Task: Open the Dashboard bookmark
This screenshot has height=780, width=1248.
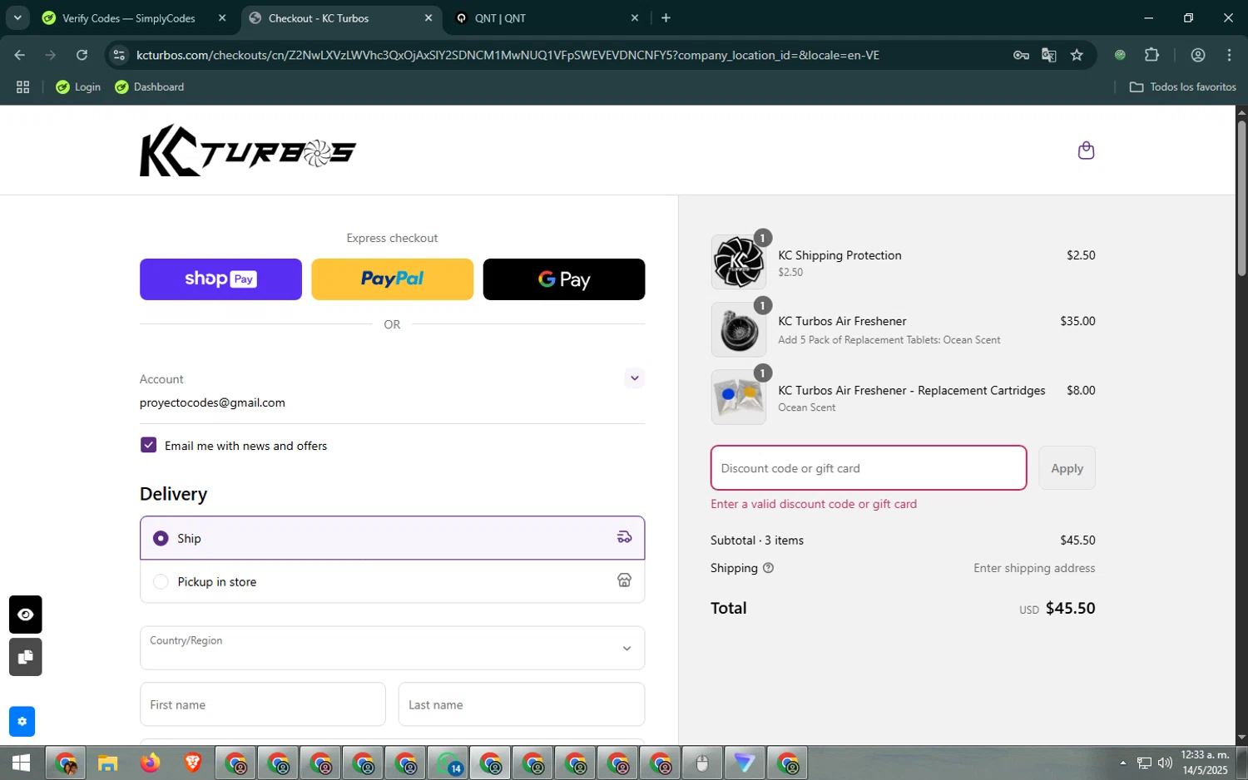Action: point(150,86)
